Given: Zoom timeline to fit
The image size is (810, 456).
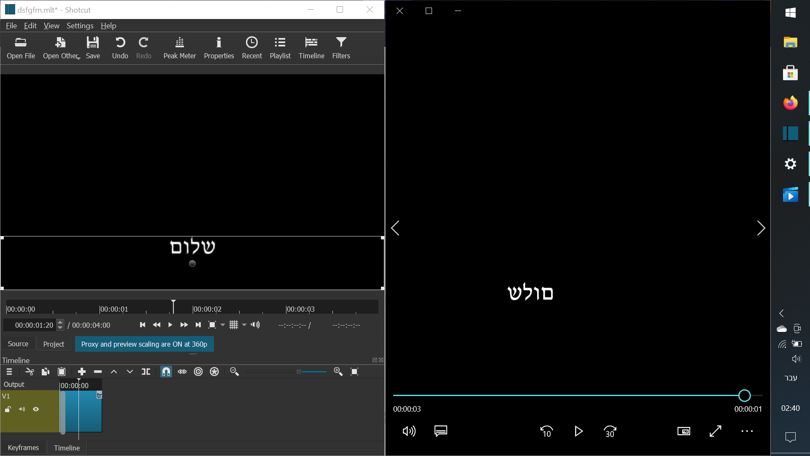Looking at the screenshot, I should point(354,372).
